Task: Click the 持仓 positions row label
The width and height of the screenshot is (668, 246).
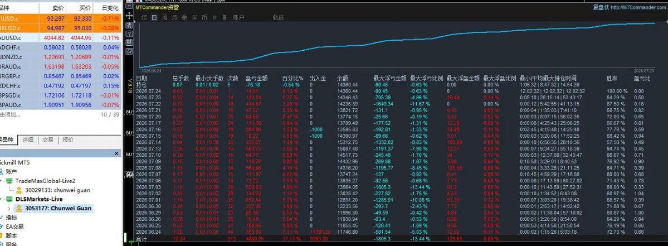Action: tap(141, 84)
